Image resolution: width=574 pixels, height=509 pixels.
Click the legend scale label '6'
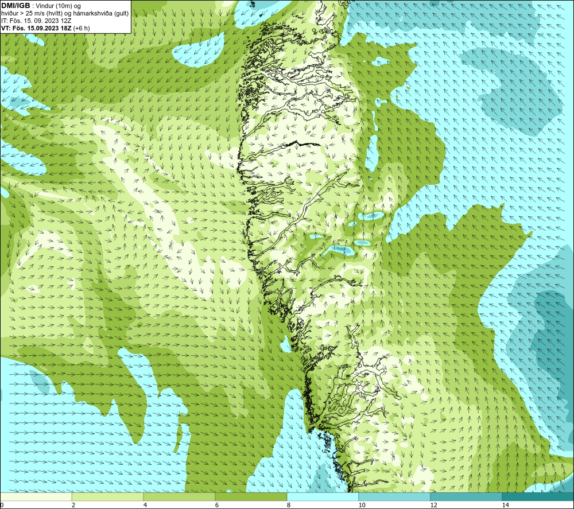[217, 506]
